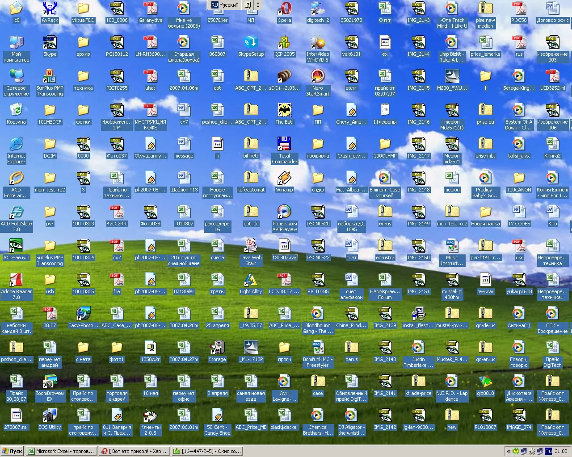Screen dimensions: 572x457
Task: Click the Новая папка folder
Action: [x=485, y=215]
